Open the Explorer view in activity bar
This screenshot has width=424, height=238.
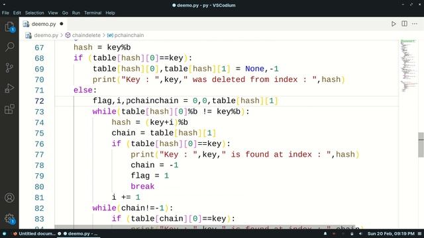[9, 26]
